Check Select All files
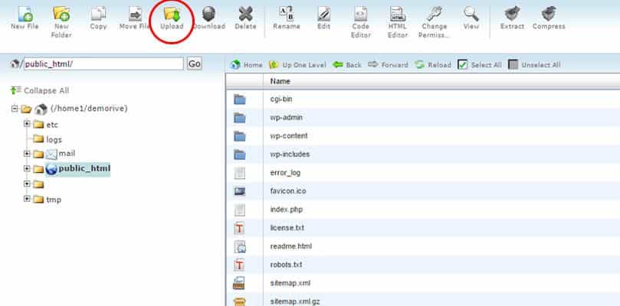Image resolution: width=620 pixels, height=306 pixels. [480, 65]
